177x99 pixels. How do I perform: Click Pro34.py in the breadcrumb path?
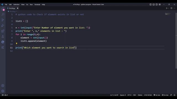12,12
